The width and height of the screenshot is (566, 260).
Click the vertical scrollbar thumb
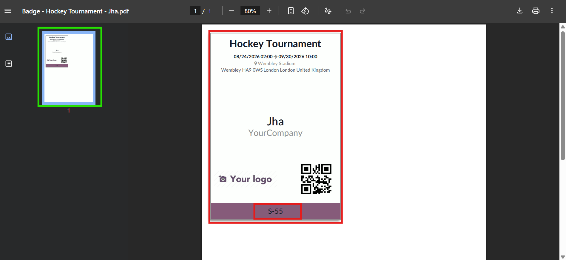pos(563,96)
